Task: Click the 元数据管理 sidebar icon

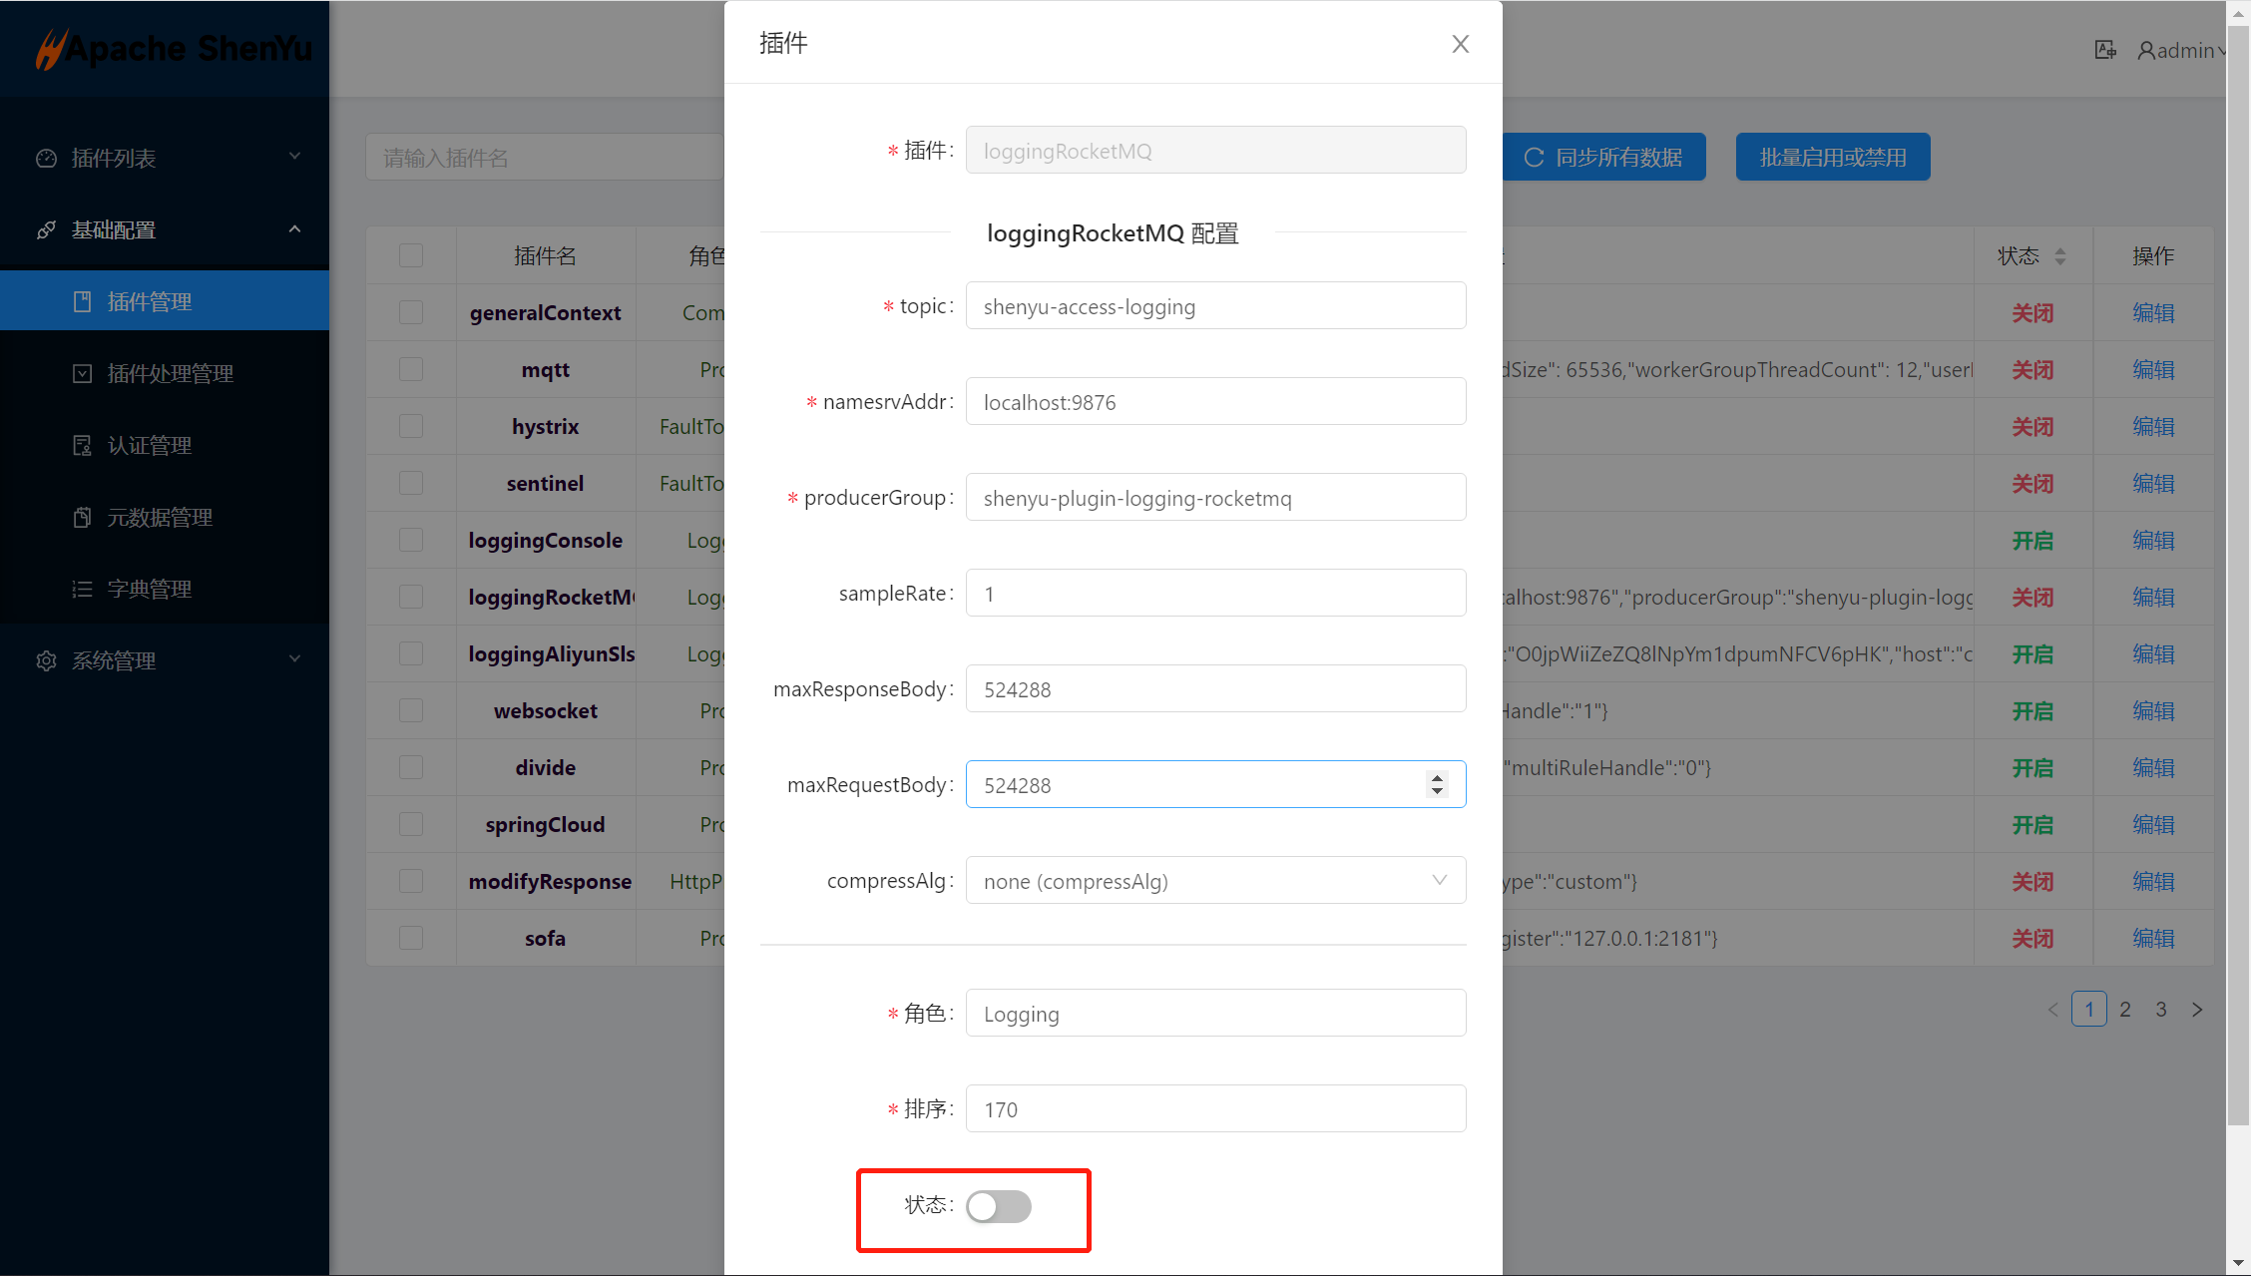Action: (83, 518)
